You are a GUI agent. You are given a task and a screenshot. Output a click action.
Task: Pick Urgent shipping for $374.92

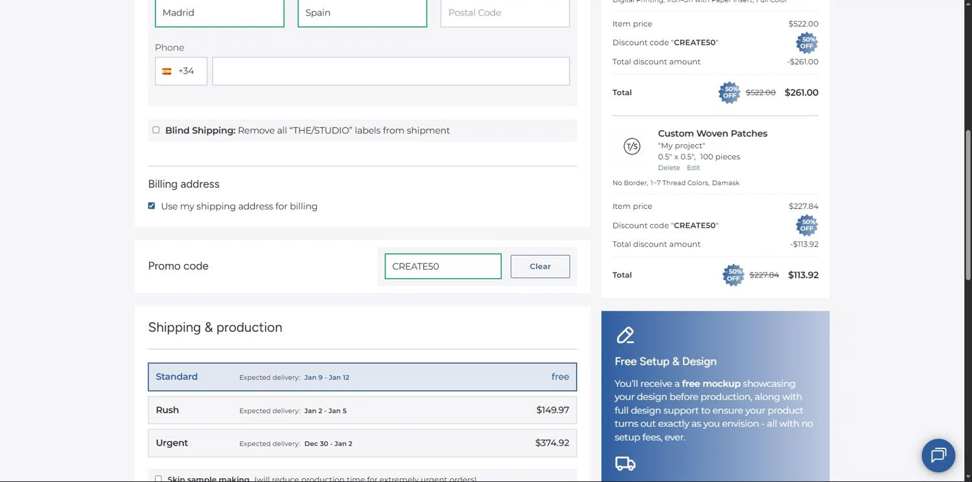tap(362, 443)
